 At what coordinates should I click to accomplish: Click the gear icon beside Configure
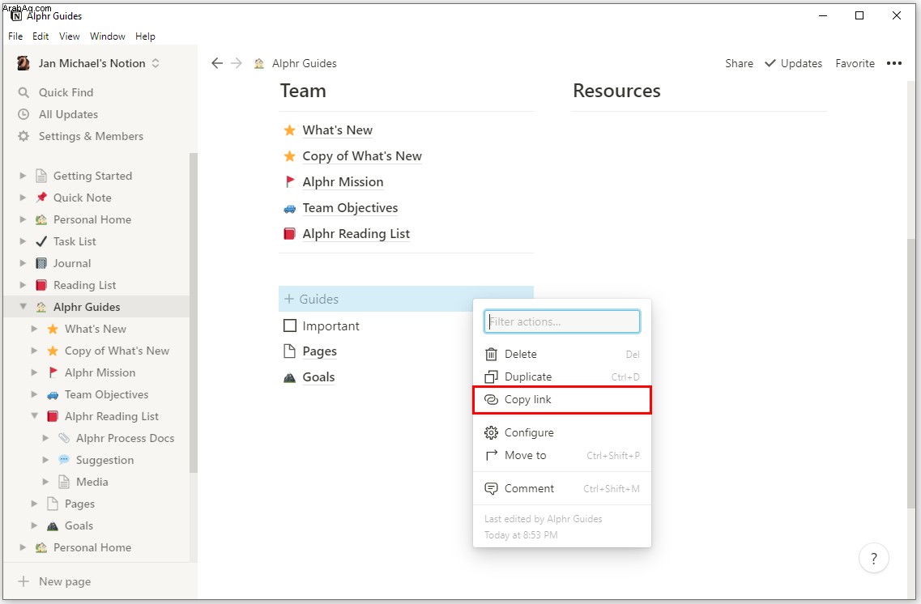(x=491, y=432)
